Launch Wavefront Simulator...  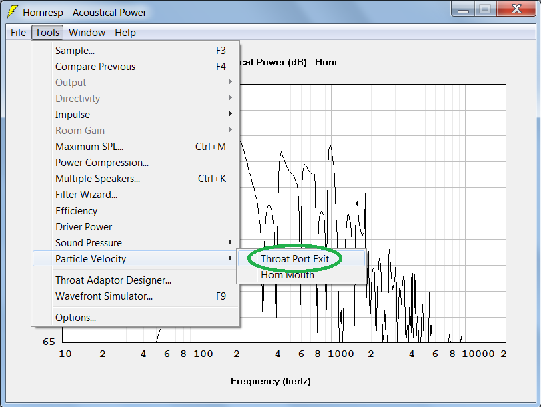point(136,296)
